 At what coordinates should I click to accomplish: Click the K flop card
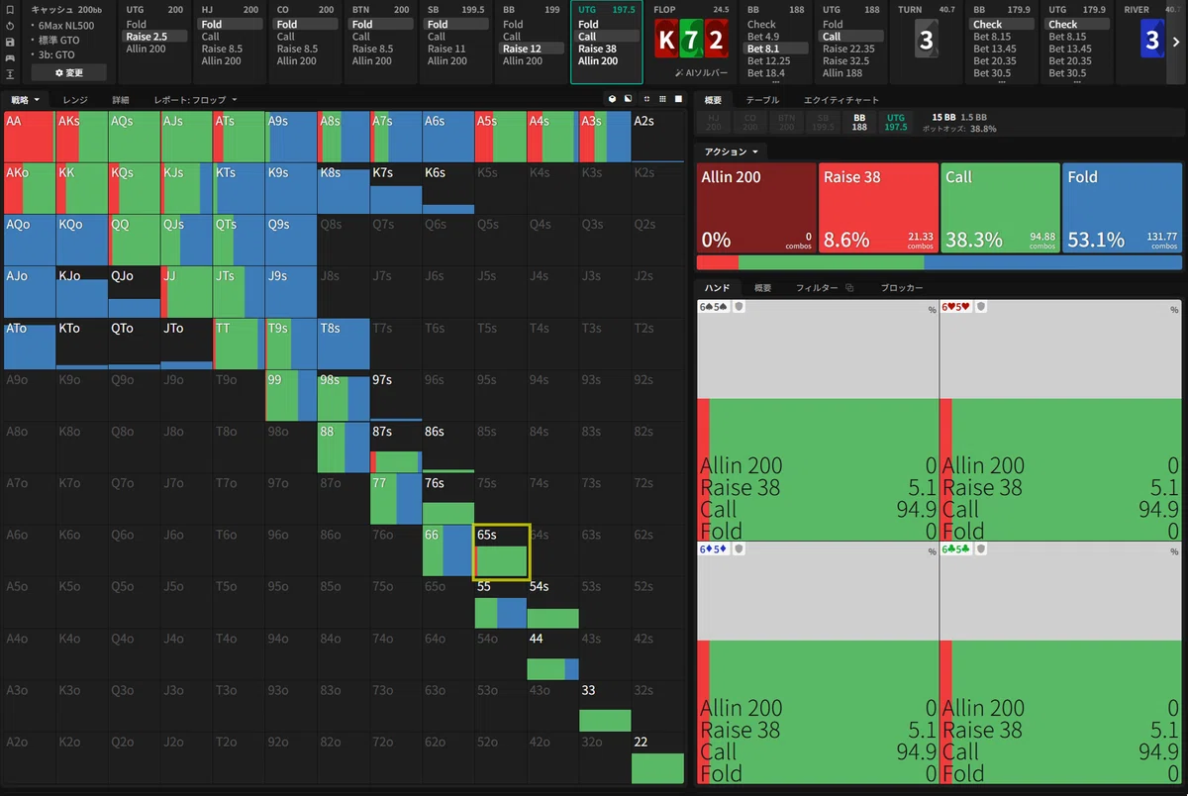click(x=666, y=41)
